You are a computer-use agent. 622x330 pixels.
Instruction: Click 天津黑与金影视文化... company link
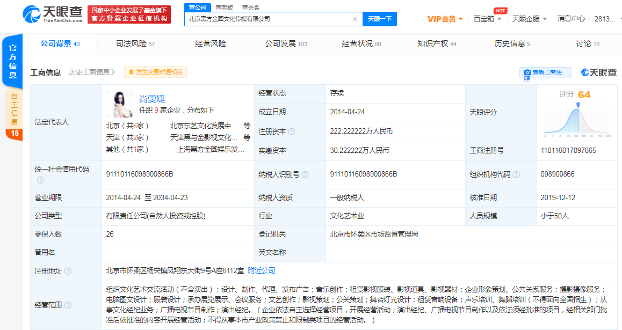click(x=204, y=137)
